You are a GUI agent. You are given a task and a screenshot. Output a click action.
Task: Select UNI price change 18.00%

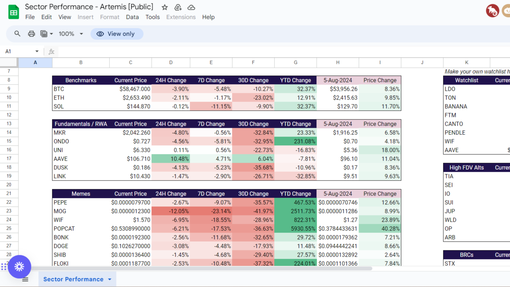point(380,150)
